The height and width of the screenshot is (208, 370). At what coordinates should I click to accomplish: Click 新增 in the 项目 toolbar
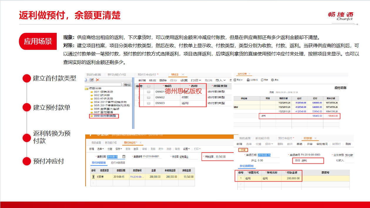[x=142, y=80]
